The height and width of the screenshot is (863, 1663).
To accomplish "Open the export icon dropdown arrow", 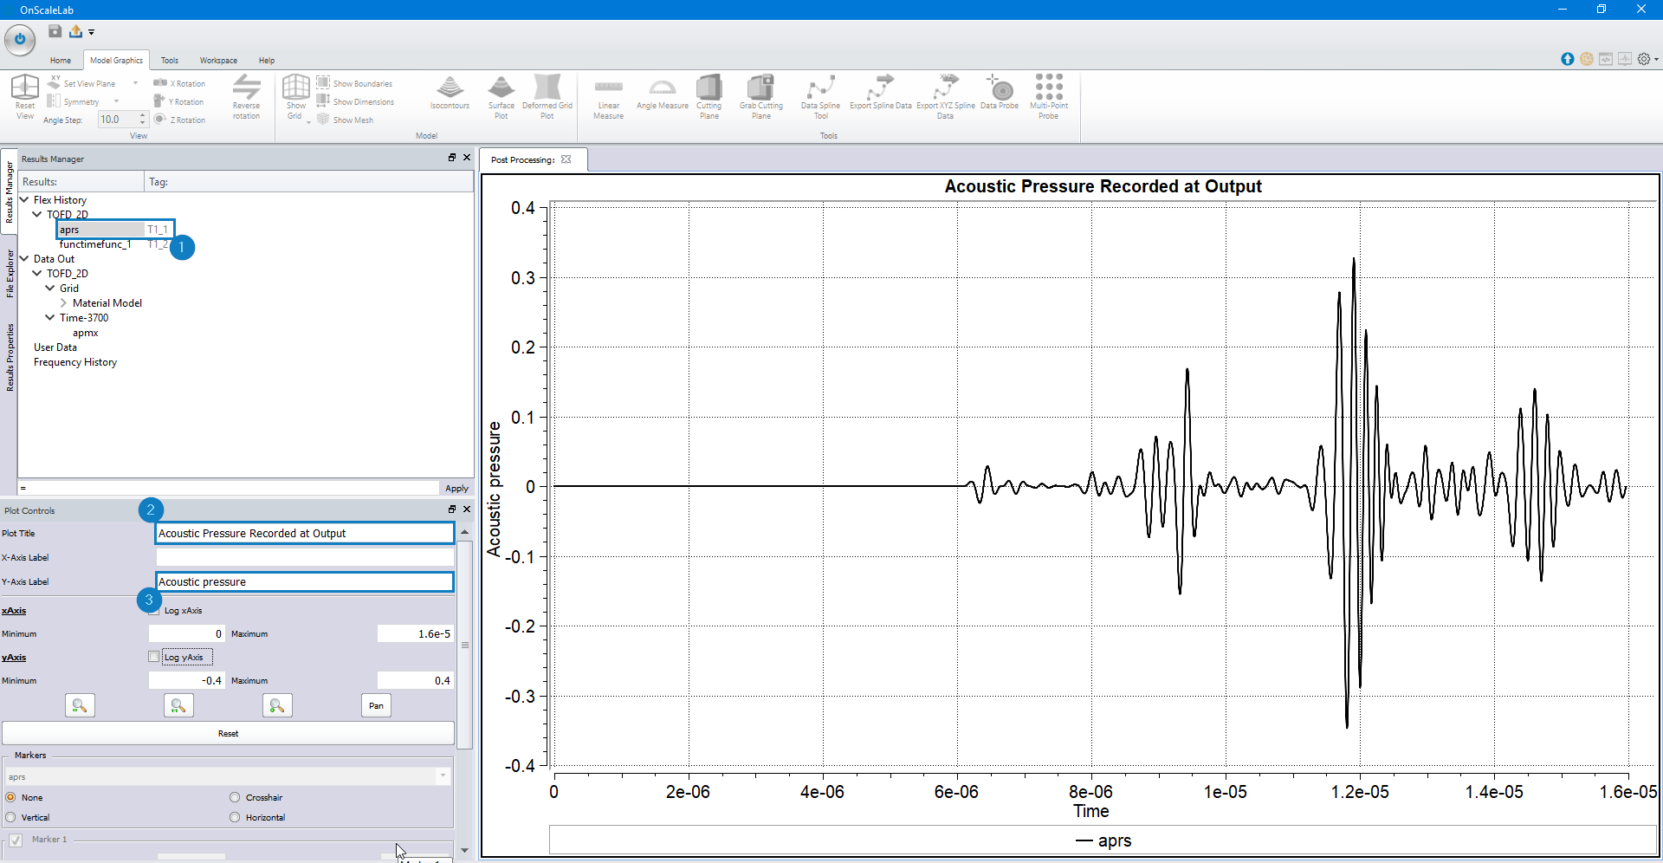I will click(x=91, y=32).
